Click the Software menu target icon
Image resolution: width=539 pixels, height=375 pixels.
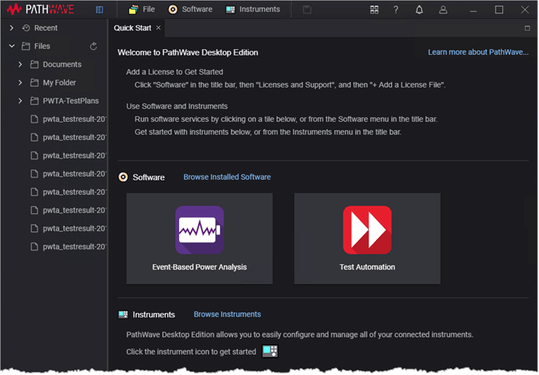coord(173,9)
